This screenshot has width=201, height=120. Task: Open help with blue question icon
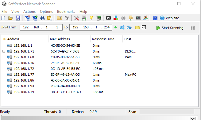[155, 18]
